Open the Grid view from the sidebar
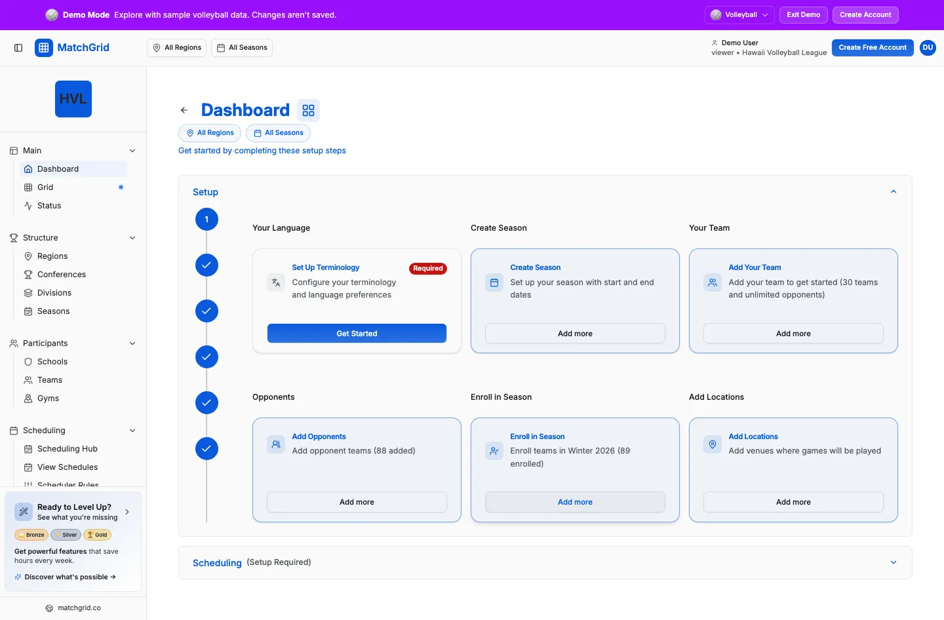This screenshot has width=944, height=620. [x=47, y=187]
